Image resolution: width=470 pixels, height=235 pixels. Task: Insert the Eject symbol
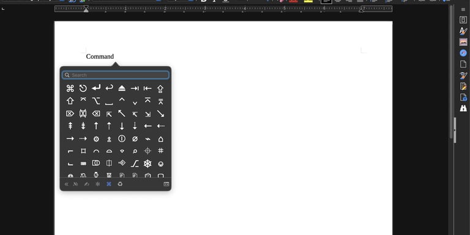(x=122, y=88)
